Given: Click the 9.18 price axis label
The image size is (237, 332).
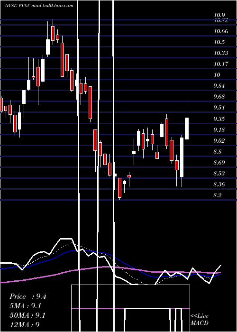Looking at the screenshot, I should click(219, 130).
